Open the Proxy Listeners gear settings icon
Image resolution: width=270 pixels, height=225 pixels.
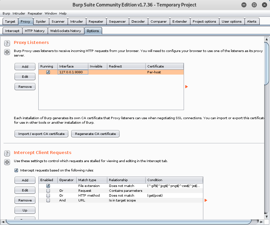click(7, 52)
